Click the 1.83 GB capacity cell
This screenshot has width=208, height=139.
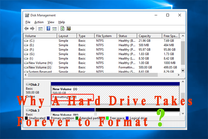(144, 54)
